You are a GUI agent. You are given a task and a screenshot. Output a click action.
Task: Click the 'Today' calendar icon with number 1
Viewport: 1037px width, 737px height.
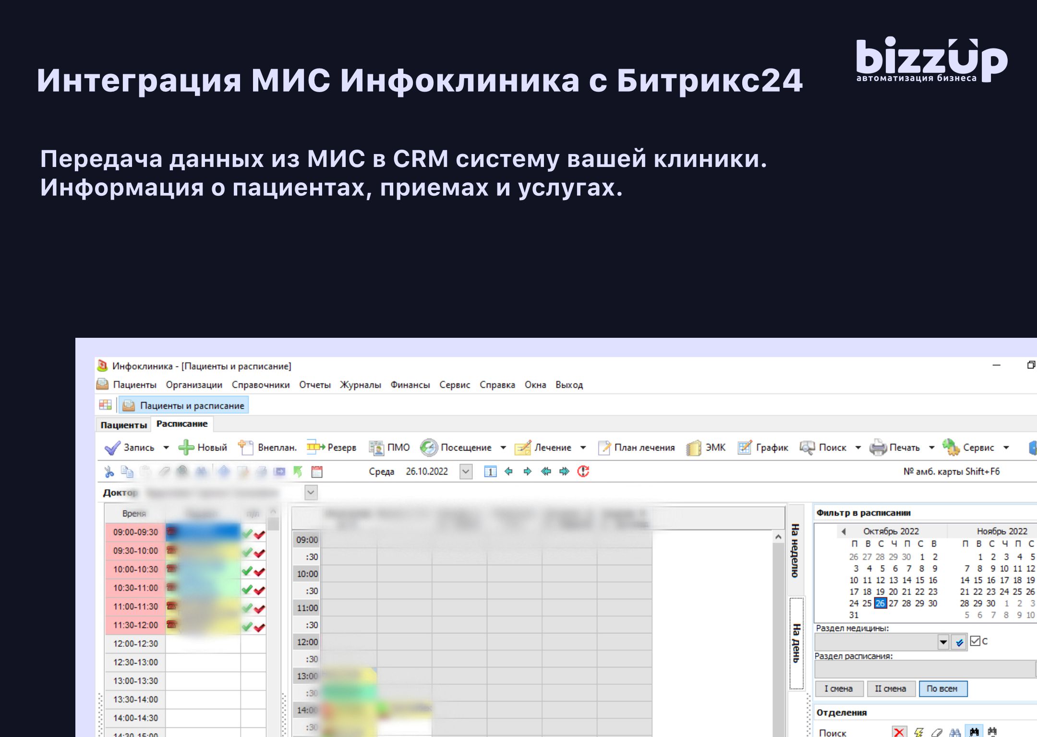(x=490, y=472)
